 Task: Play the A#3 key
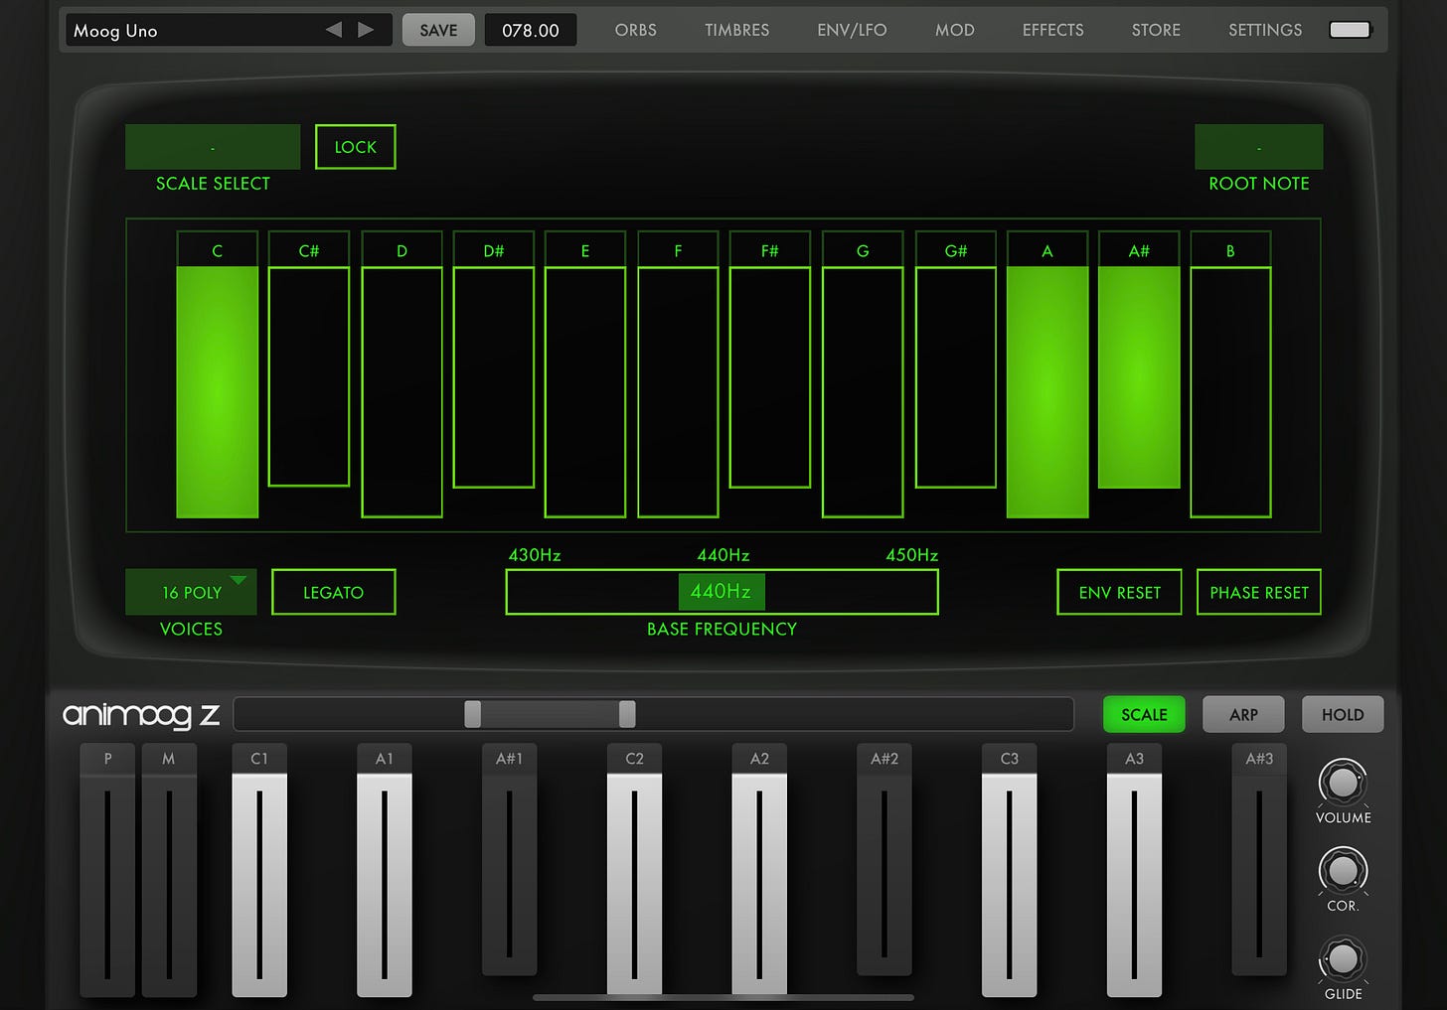pos(1259,859)
